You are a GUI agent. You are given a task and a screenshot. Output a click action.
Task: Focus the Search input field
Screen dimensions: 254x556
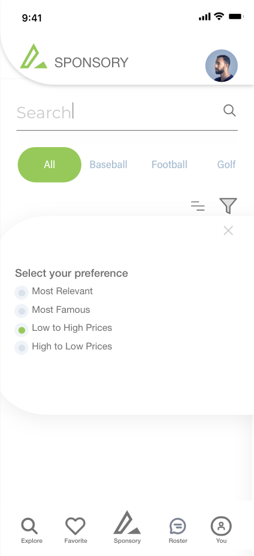pos(126,113)
